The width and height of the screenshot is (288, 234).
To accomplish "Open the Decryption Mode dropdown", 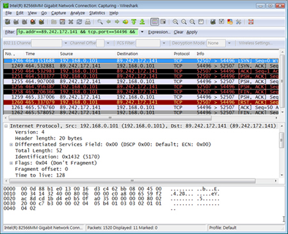I will point(229,43).
